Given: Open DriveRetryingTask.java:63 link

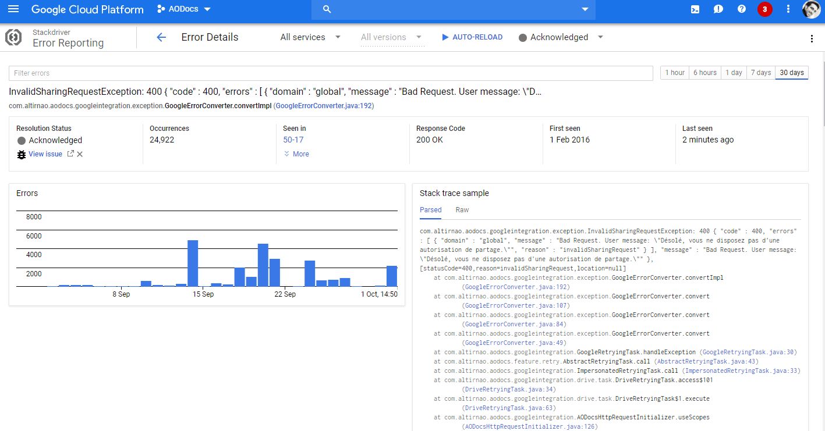Looking at the screenshot, I should 508,408.
